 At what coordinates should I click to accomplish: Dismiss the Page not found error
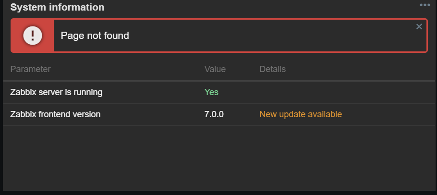[419, 27]
